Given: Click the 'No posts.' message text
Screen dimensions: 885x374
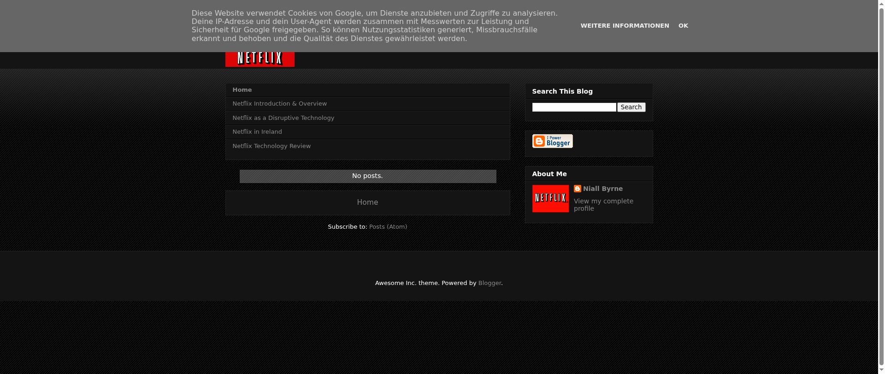Looking at the screenshot, I should [x=367, y=176].
